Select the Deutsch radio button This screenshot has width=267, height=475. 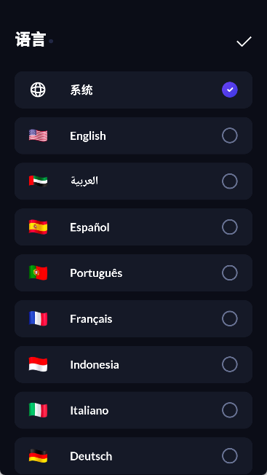[230, 456]
